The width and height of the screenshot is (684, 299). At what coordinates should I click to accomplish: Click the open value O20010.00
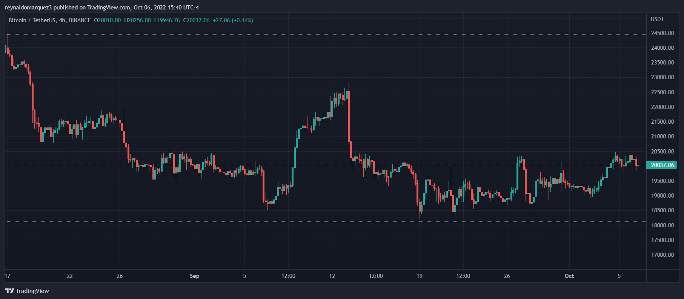pos(108,20)
